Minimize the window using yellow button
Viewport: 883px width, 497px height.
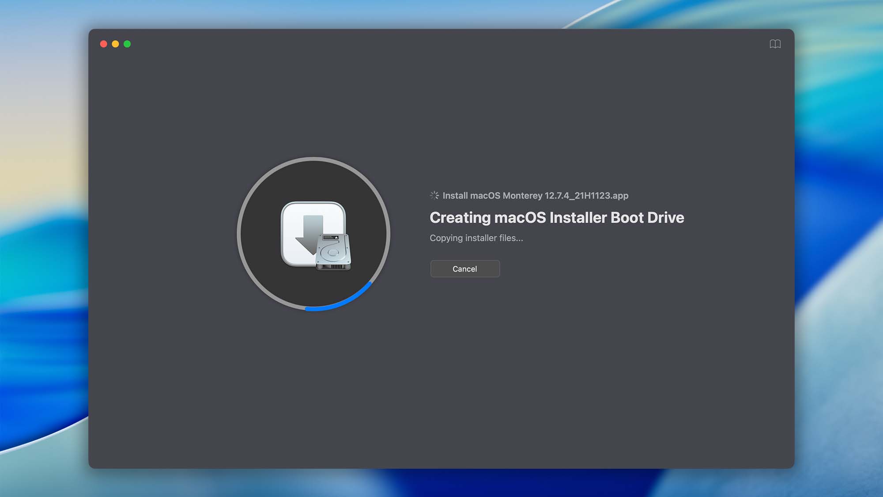click(x=115, y=44)
